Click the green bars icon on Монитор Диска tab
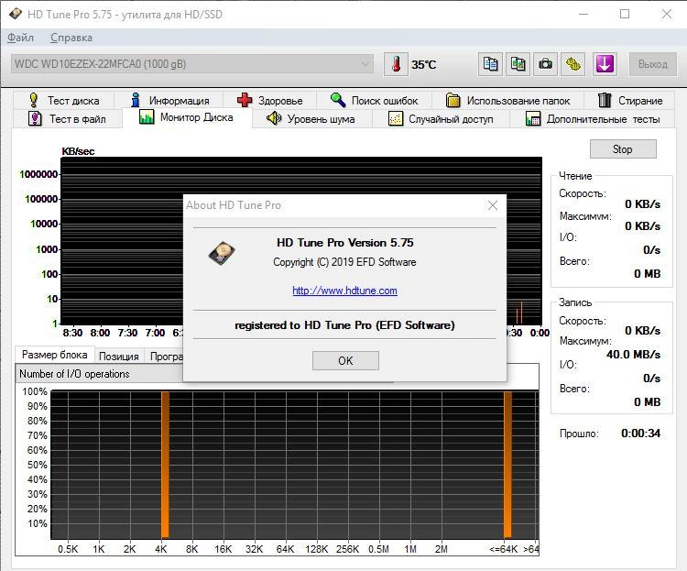The image size is (687, 571). (x=147, y=116)
